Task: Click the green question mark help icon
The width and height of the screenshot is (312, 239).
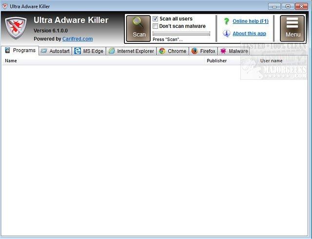Action: pyautogui.click(x=226, y=21)
